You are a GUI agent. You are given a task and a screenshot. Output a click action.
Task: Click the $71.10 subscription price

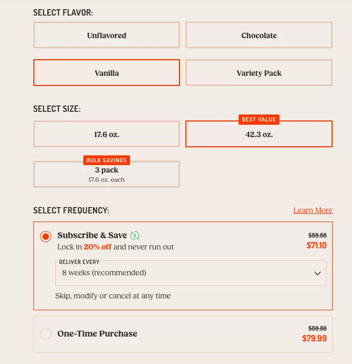(317, 246)
